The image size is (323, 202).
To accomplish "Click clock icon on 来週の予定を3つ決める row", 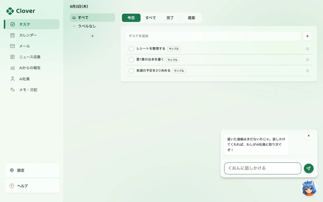I will point(307,71).
